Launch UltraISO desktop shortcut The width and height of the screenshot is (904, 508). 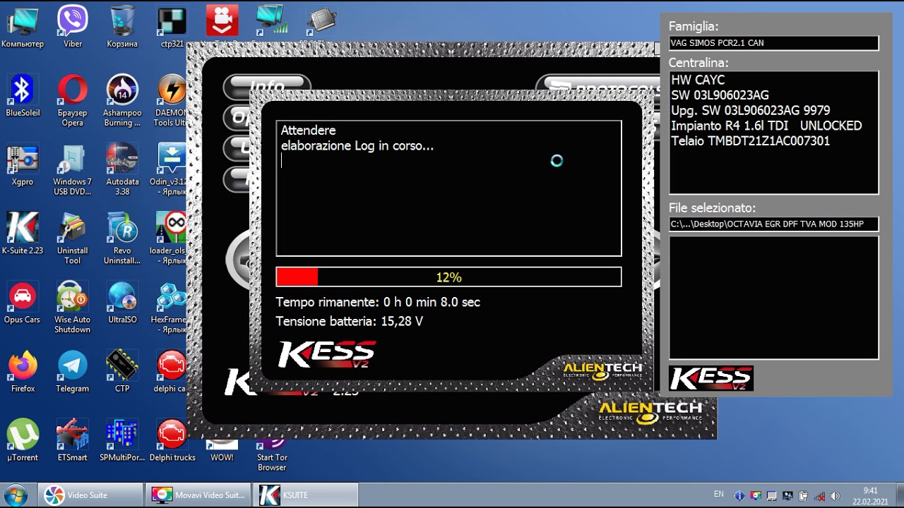(122, 302)
